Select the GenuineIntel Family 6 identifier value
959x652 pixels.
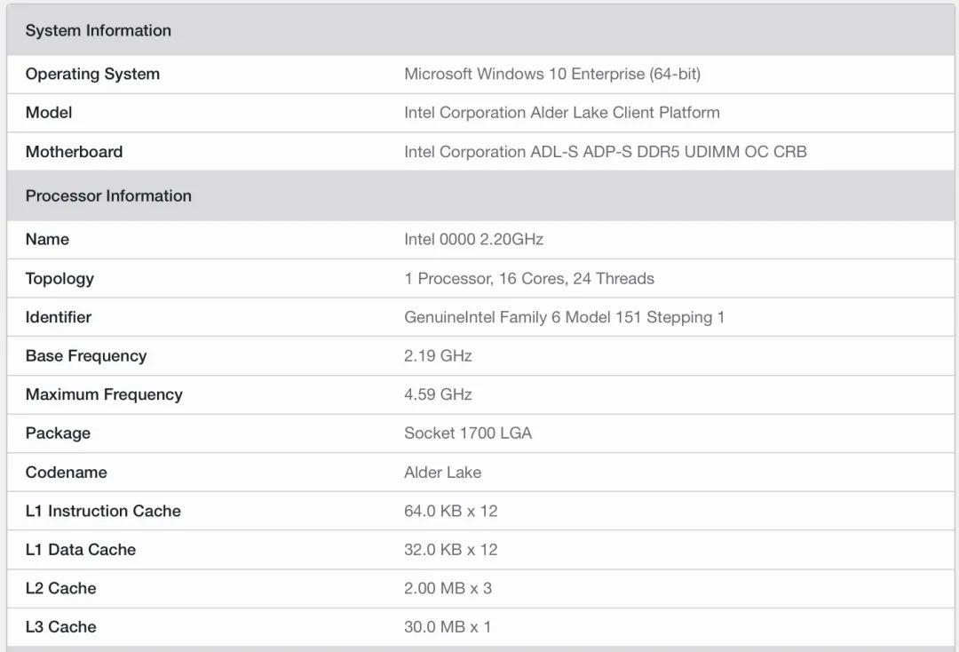pyautogui.click(x=564, y=317)
